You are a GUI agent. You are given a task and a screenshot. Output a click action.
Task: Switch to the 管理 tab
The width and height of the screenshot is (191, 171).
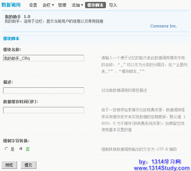(62, 5)
